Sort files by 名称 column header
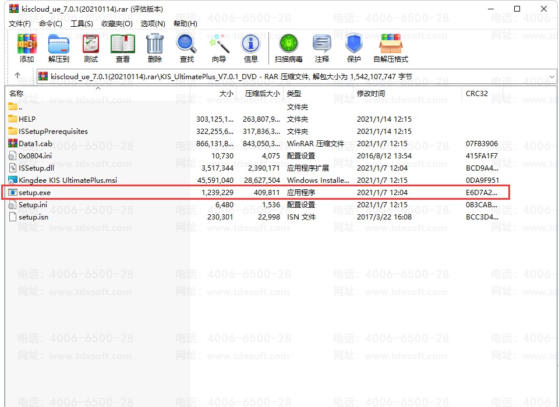Viewport: 559px width, 407px height. point(16,93)
